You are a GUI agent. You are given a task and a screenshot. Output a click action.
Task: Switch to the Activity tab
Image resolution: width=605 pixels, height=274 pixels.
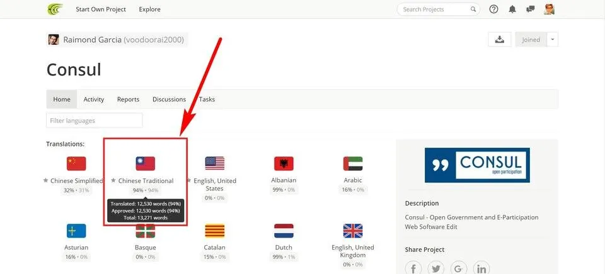(94, 99)
